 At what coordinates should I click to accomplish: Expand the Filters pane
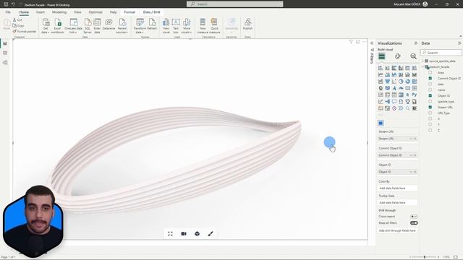372,43
